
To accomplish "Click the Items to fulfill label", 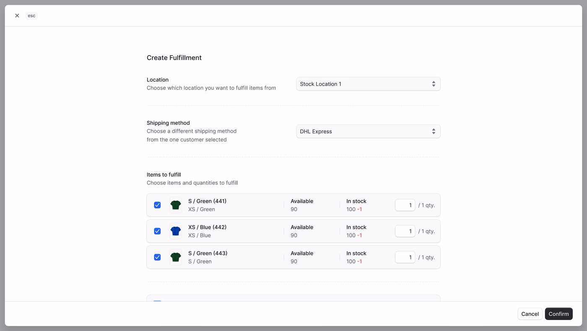I will pos(164,174).
